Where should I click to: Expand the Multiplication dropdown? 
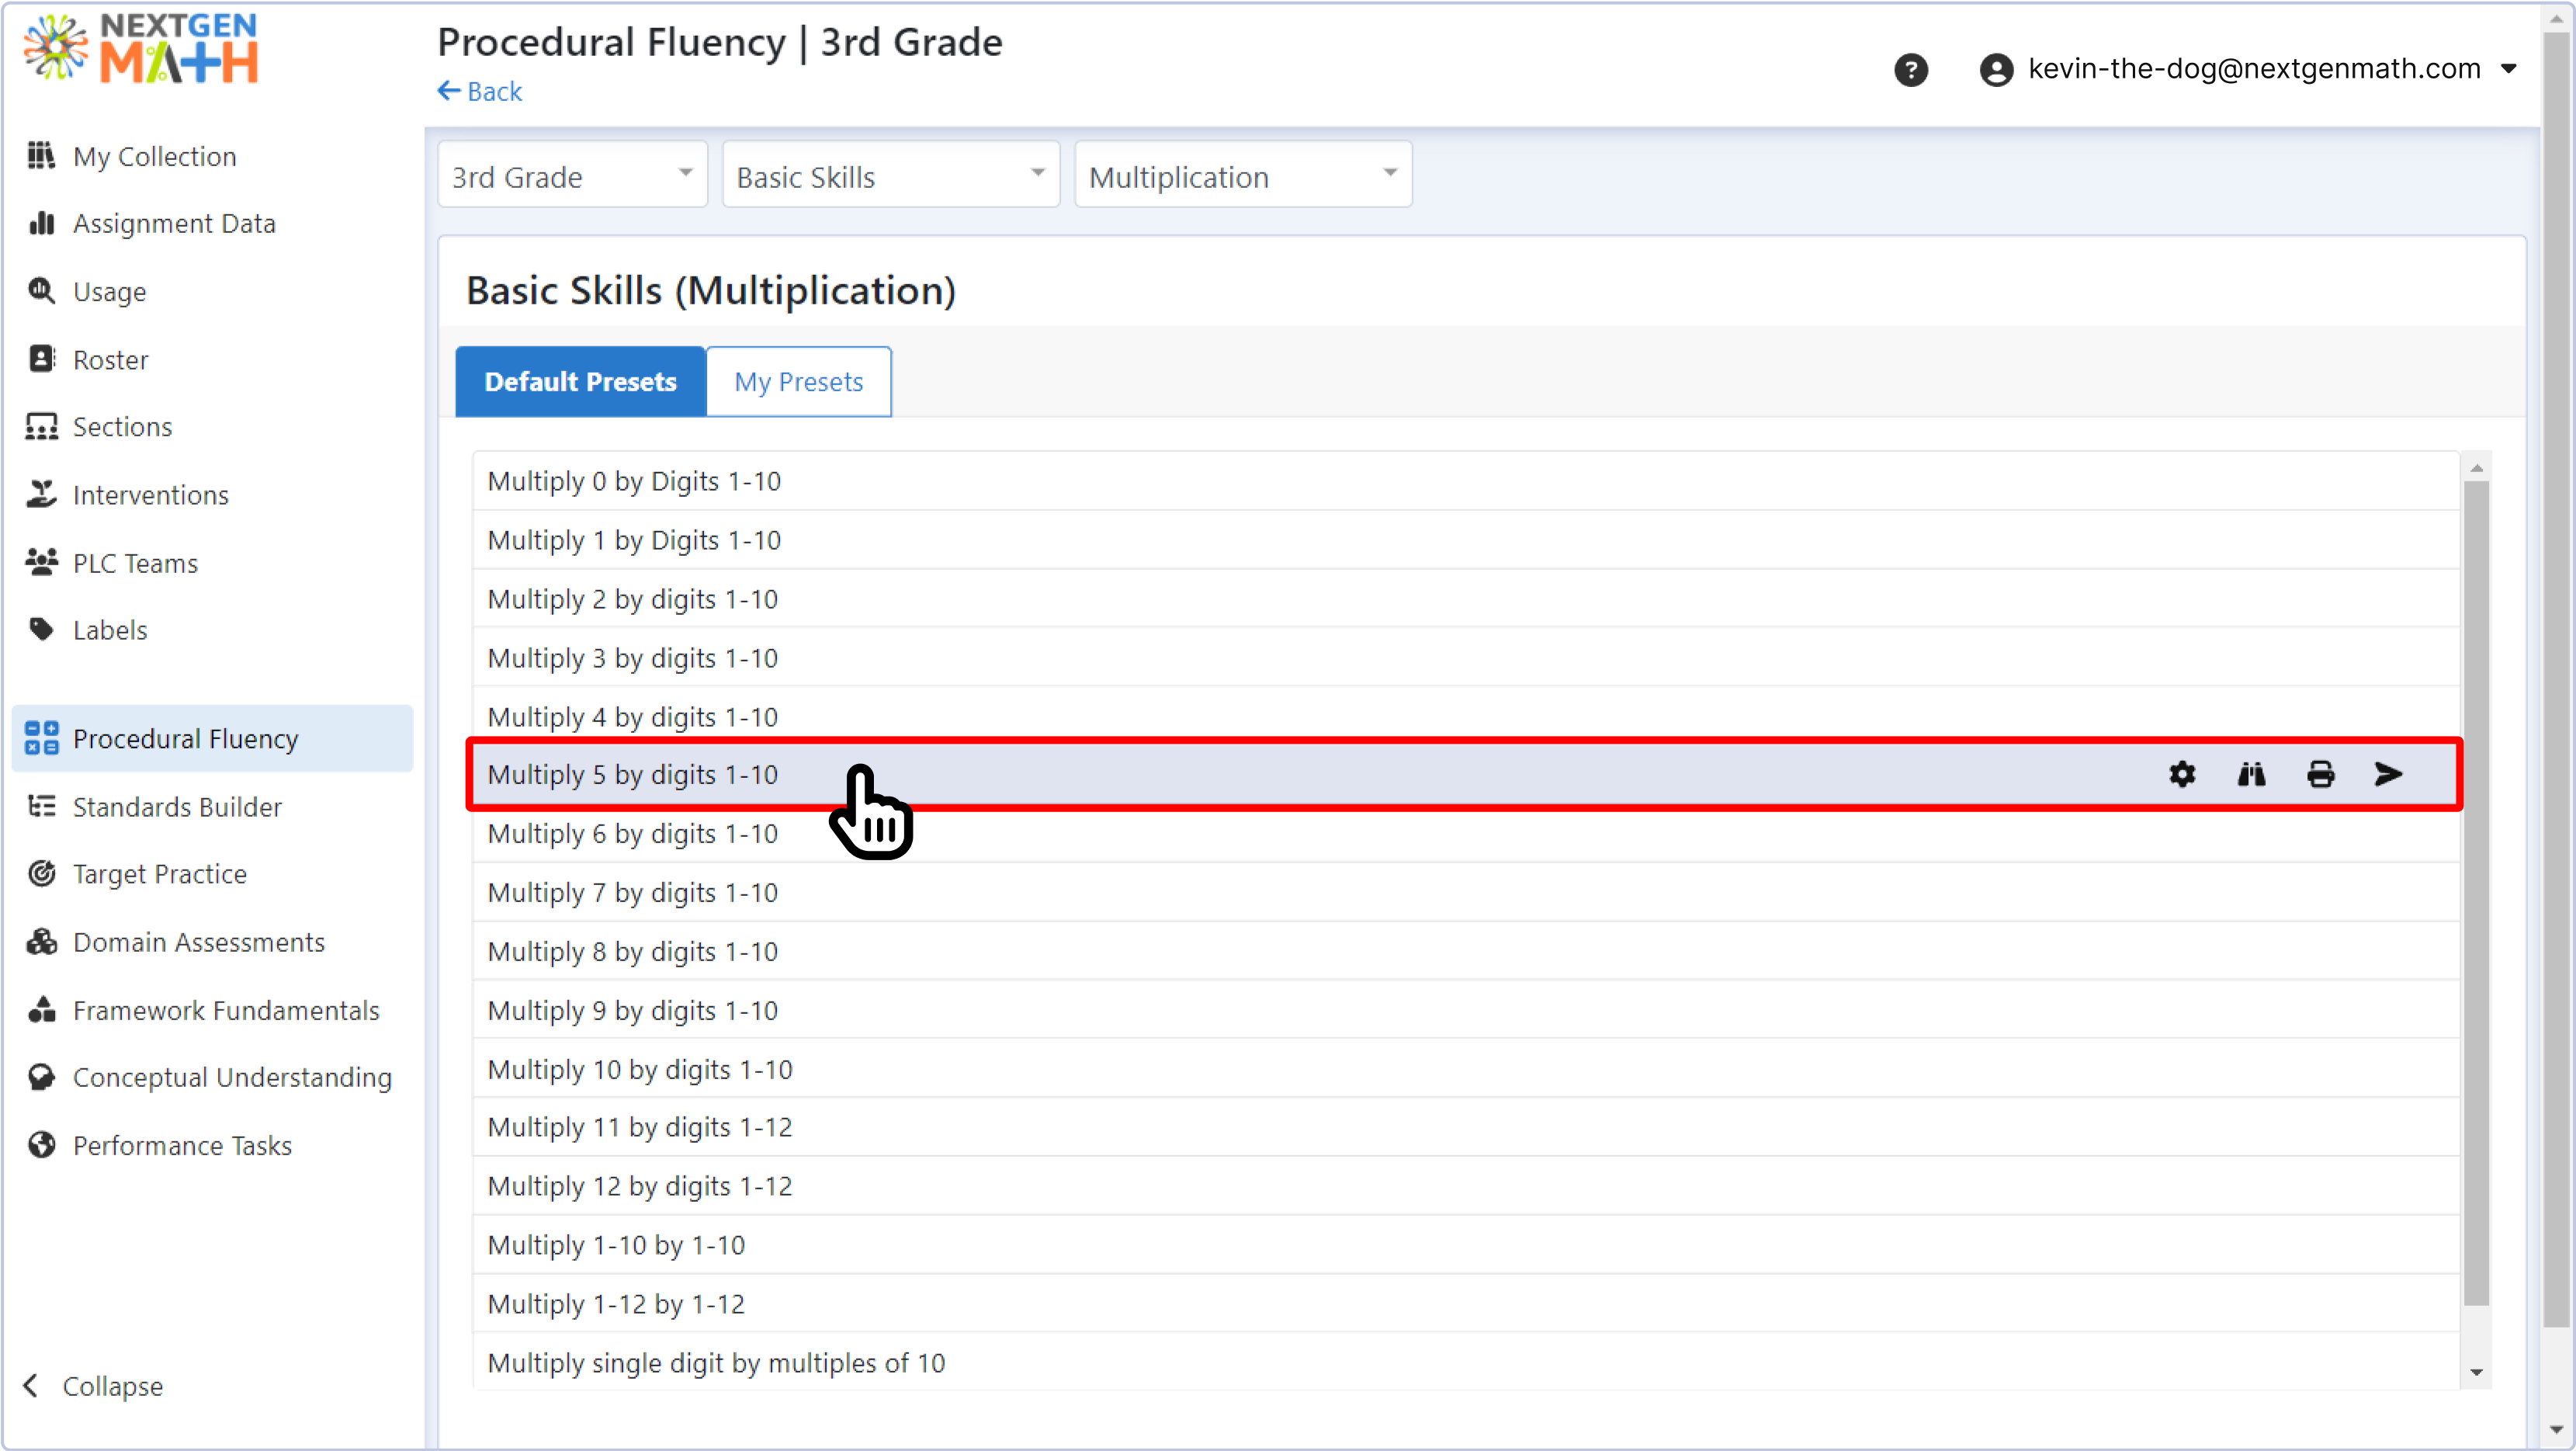click(1242, 176)
